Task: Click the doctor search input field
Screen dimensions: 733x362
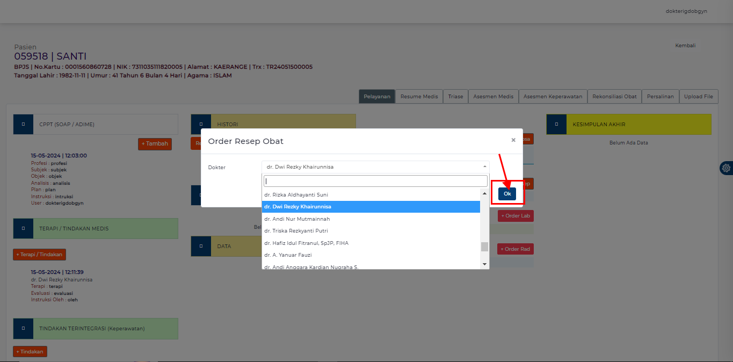Action: 375,181
